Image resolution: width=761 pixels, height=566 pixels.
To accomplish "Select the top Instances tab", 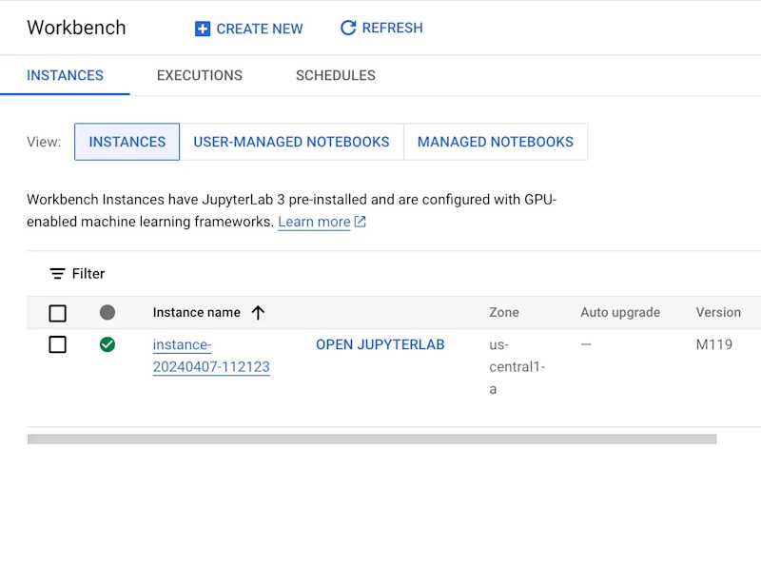I will tap(65, 75).
